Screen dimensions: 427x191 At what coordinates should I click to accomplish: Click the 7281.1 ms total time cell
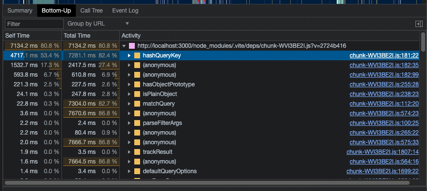tap(91, 55)
